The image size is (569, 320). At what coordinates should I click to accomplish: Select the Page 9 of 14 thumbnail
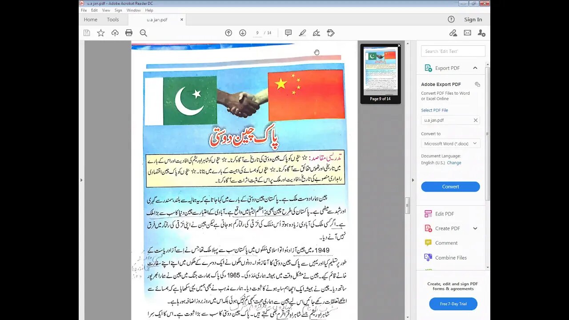click(380, 74)
